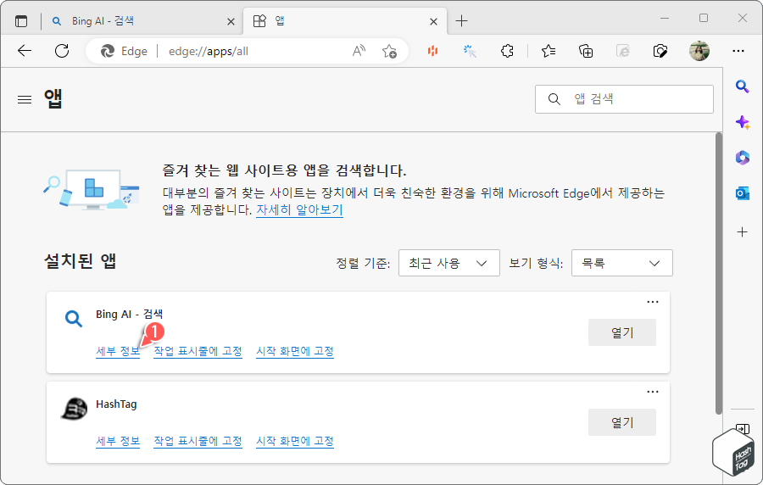
Task: Open the tab actions menu icon
Action: point(21,21)
